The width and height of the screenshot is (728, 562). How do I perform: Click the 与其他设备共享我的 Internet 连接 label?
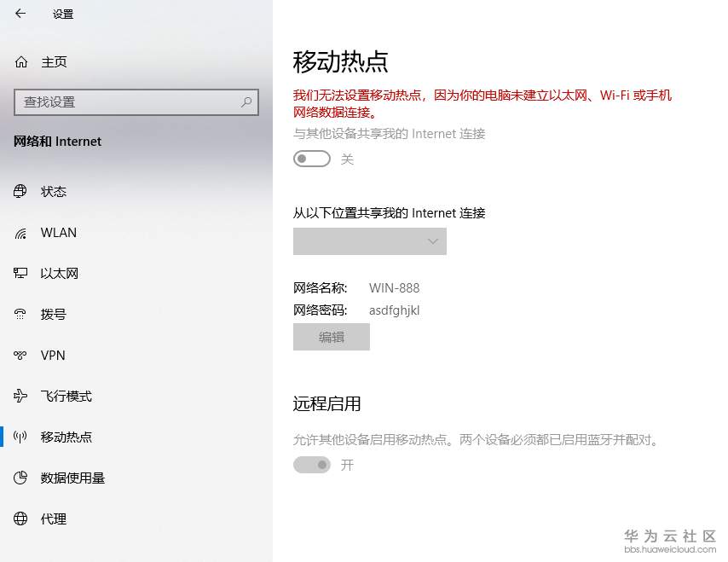click(389, 134)
